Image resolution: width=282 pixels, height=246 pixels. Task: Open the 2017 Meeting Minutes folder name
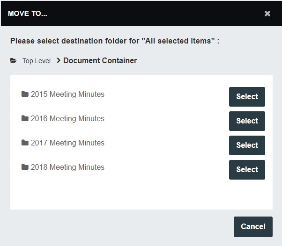(67, 143)
